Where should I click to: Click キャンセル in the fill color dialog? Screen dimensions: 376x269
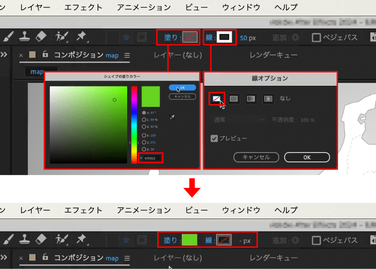click(x=182, y=96)
